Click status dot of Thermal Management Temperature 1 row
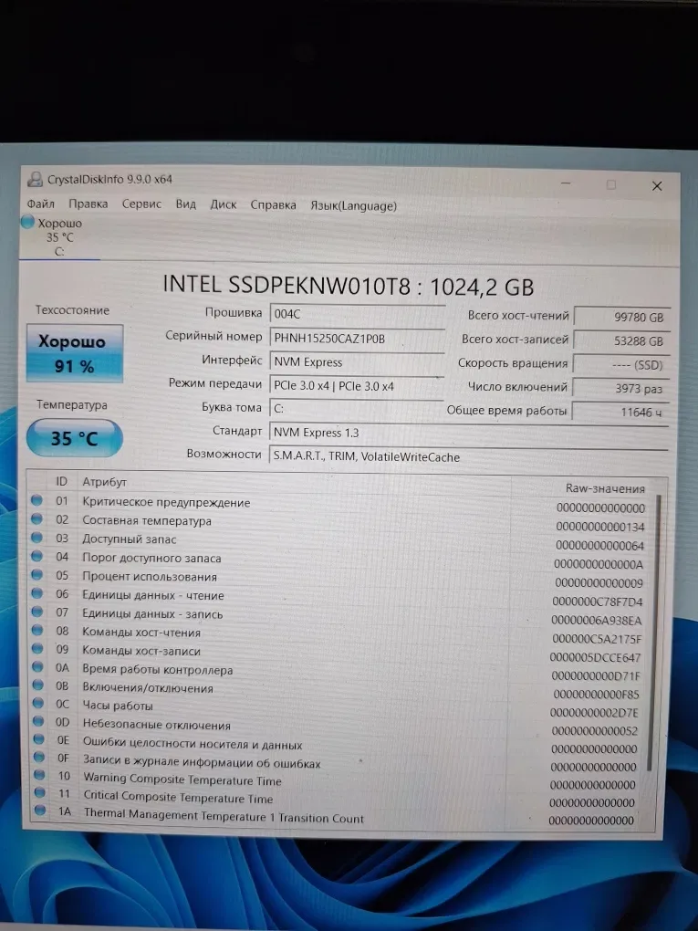 pos(40,810)
